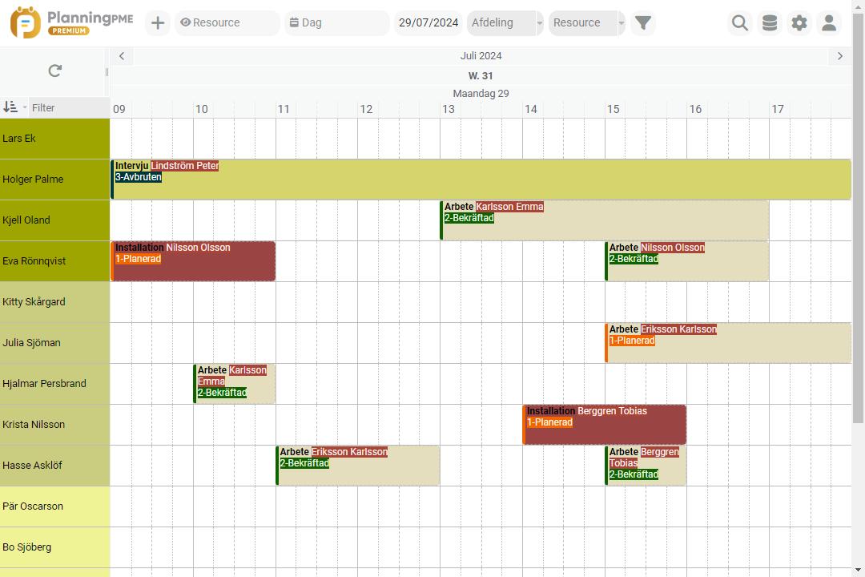Select resource Krista Nilsson
Image resolution: width=865 pixels, height=577 pixels.
pyautogui.click(x=54, y=425)
